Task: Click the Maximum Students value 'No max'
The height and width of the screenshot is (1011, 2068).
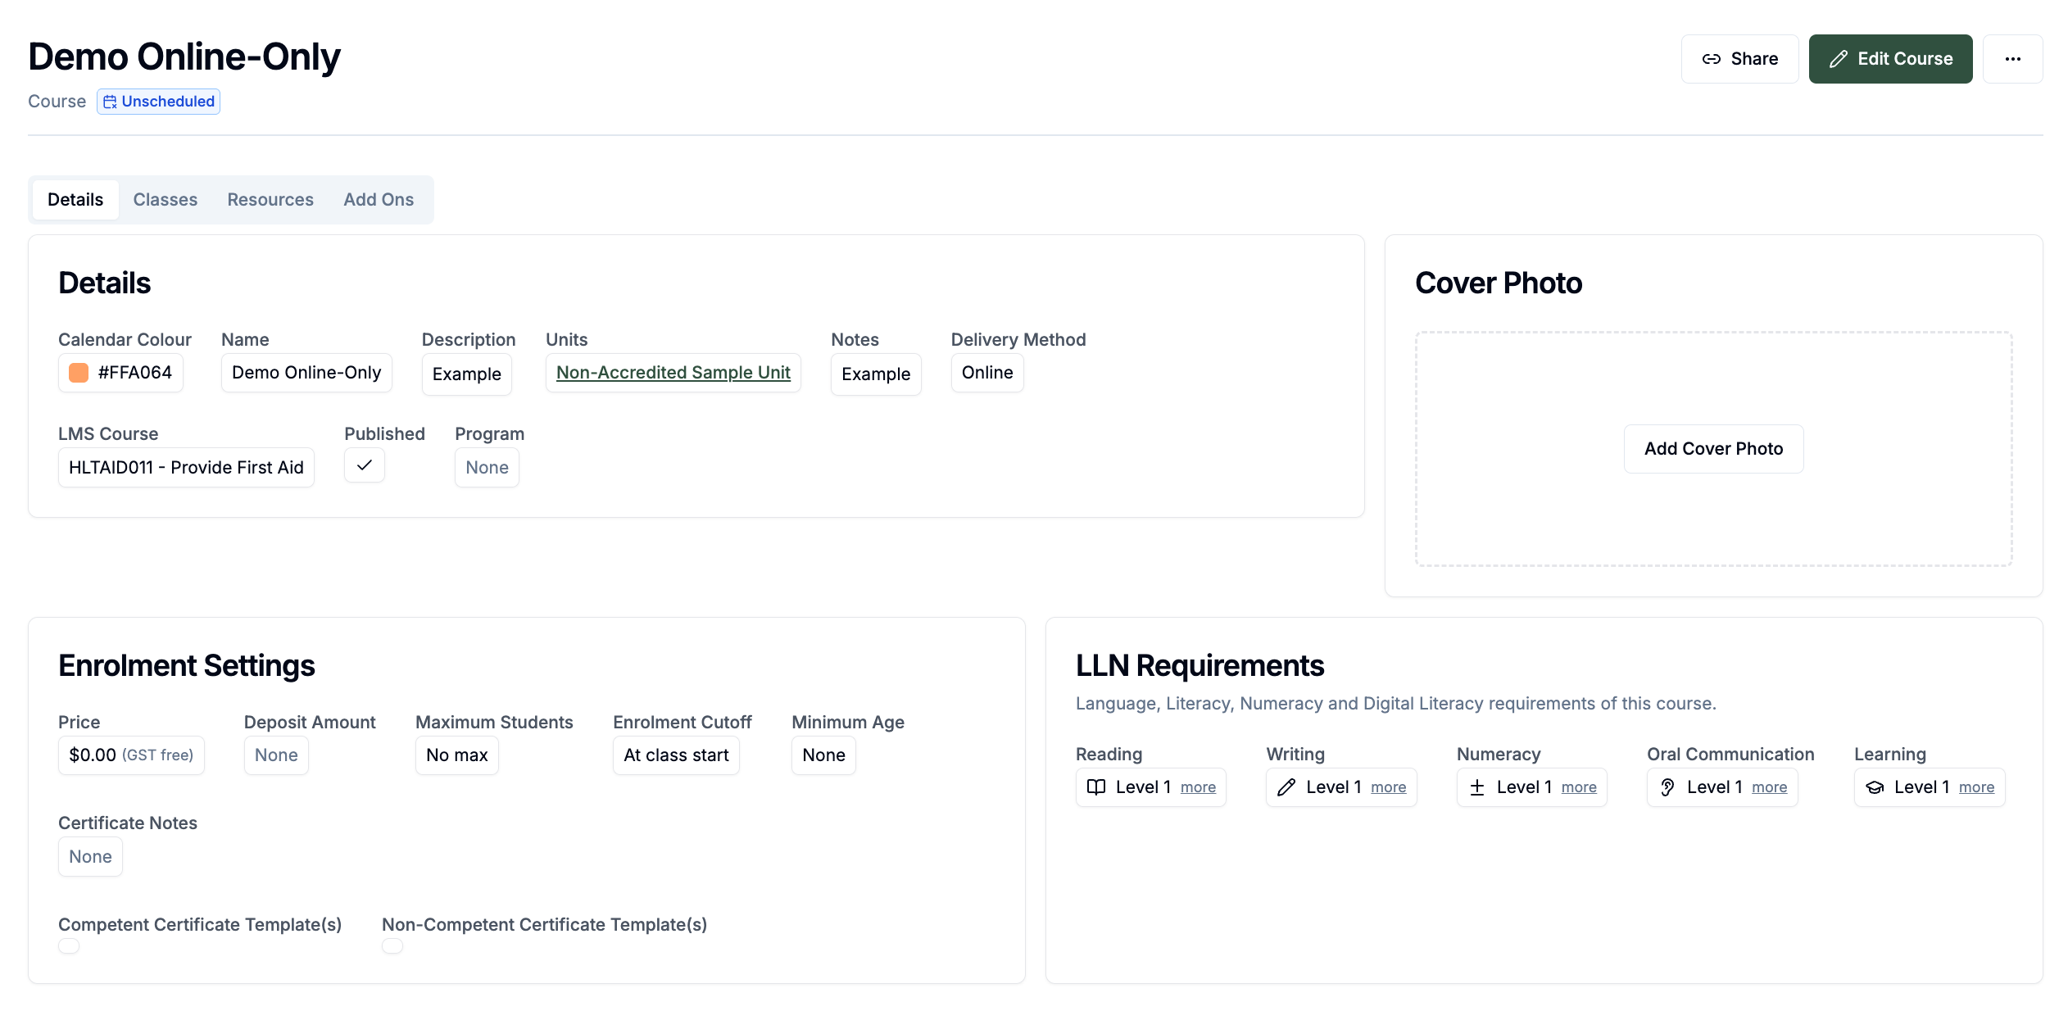Action: [457, 755]
